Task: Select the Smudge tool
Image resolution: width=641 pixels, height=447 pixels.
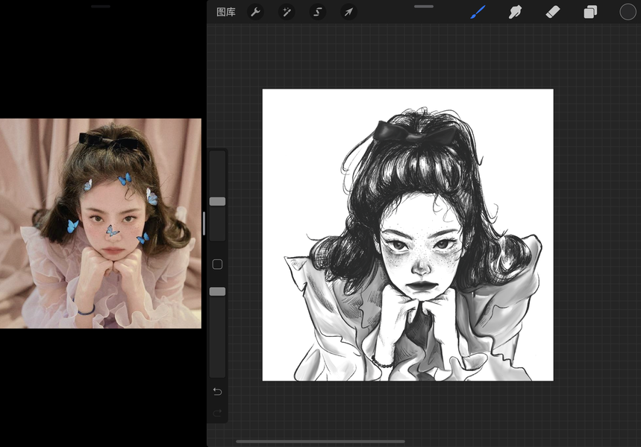Action: [x=515, y=12]
